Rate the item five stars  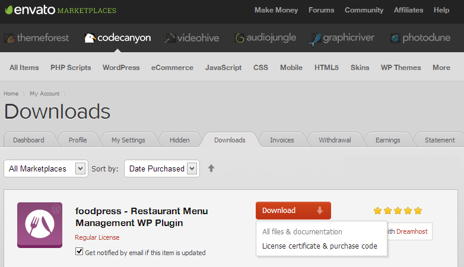pyautogui.click(x=418, y=211)
